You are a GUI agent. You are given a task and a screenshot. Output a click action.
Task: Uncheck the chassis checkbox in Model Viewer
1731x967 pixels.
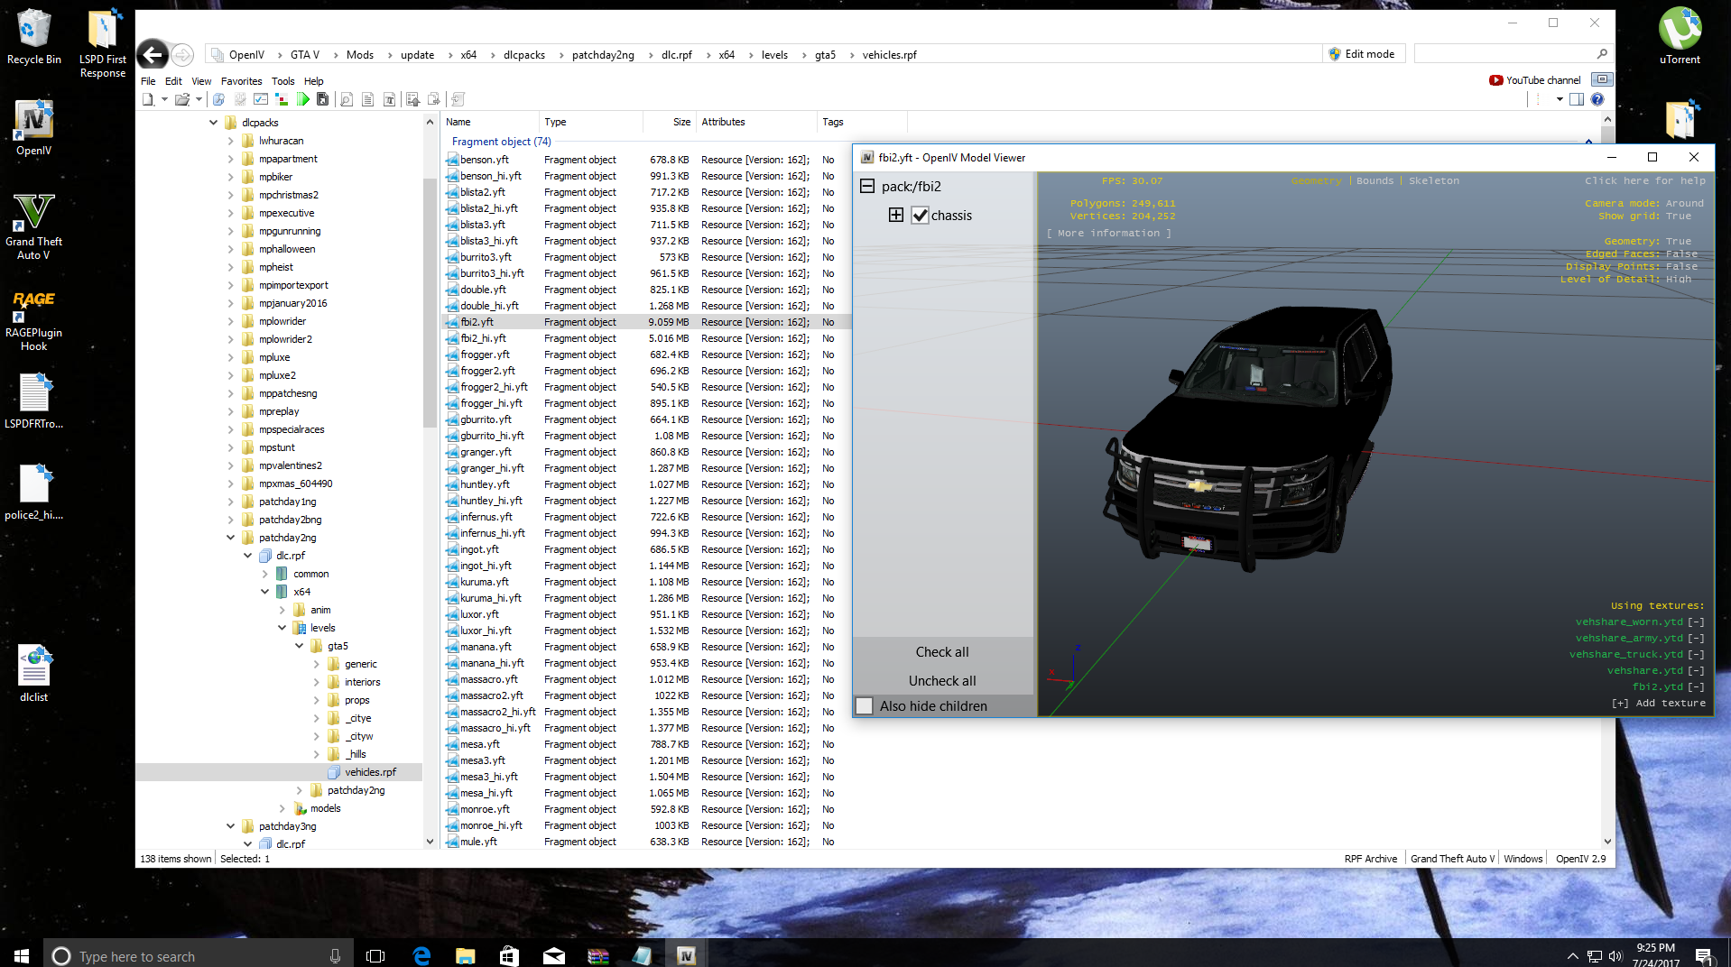(920, 216)
